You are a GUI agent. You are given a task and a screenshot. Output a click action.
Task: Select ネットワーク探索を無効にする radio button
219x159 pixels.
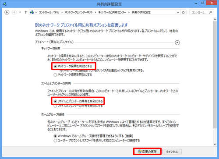click(55, 75)
